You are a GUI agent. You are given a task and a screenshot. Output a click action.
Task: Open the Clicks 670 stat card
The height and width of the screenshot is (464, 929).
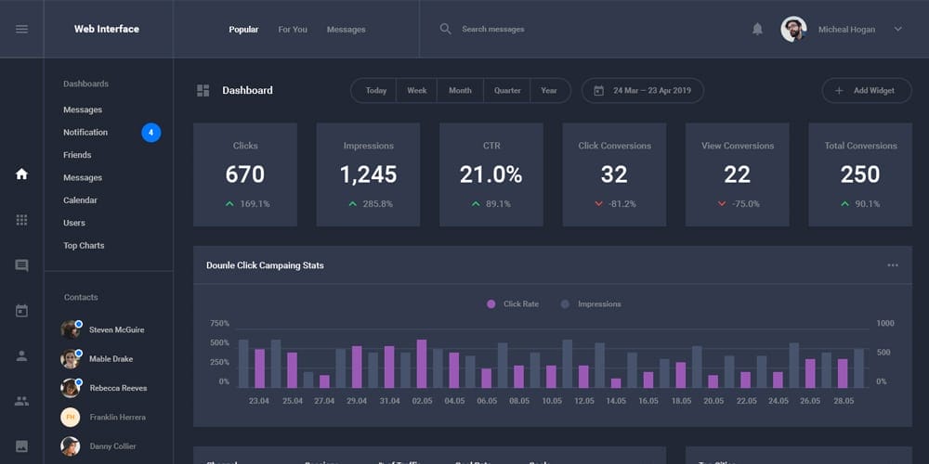coord(245,174)
